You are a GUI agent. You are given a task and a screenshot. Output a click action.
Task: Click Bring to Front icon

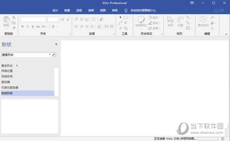coord(188,18)
